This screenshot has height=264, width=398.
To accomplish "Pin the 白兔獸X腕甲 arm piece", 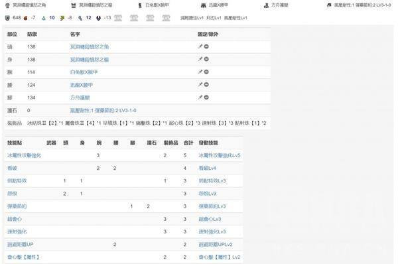I will pyautogui.click(x=200, y=72).
